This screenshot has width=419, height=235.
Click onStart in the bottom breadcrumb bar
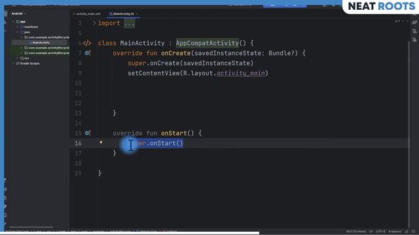(x=170, y=231)
